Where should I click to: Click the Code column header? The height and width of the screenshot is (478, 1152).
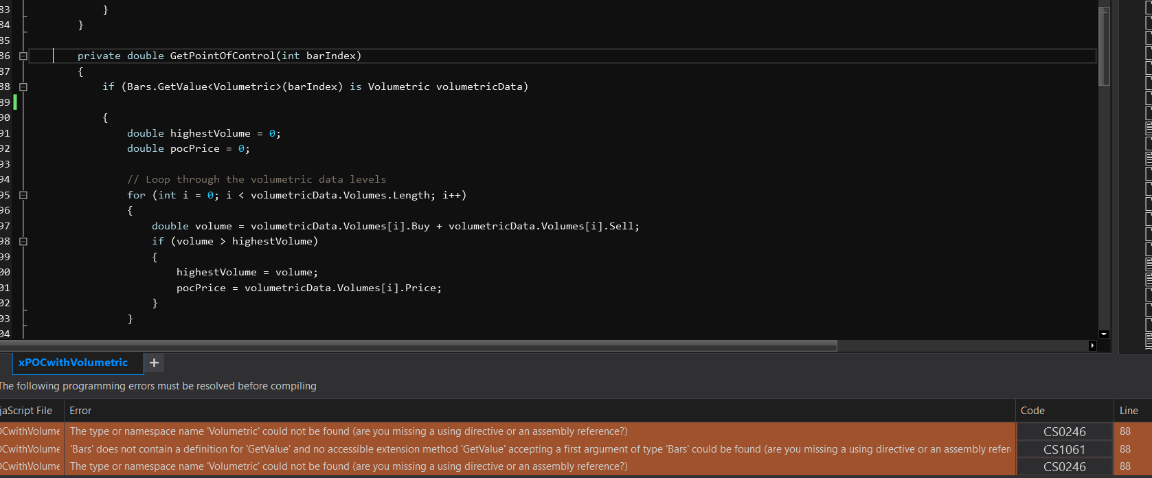coord(1032,411)
